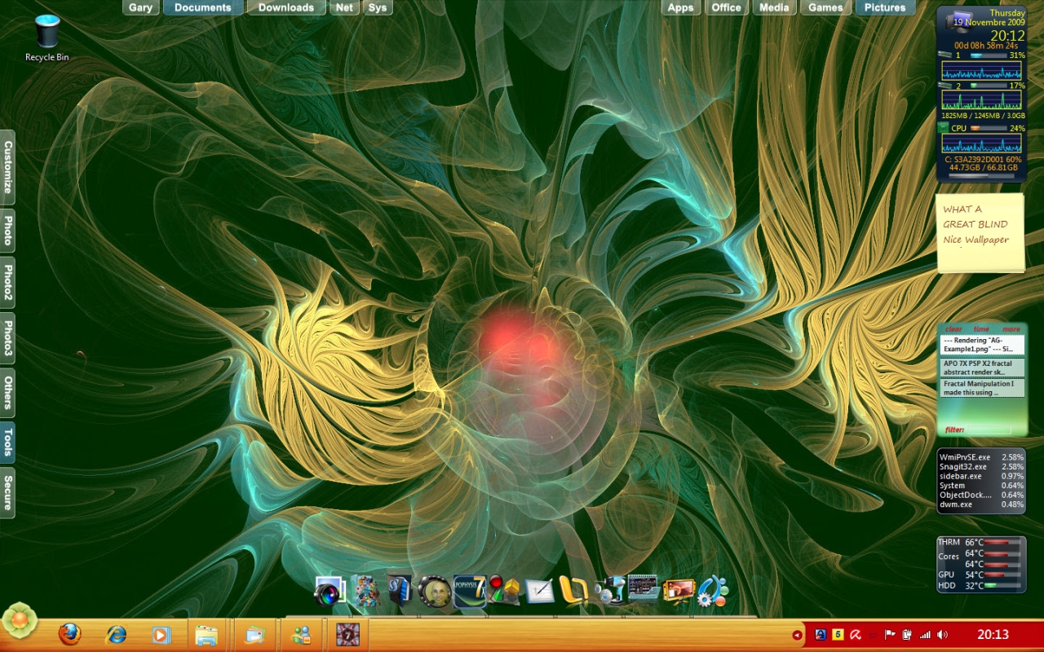Click the volume speaker tray icon
The height and width of the screenshot is (652, 1044).
(x=943, y=635)
